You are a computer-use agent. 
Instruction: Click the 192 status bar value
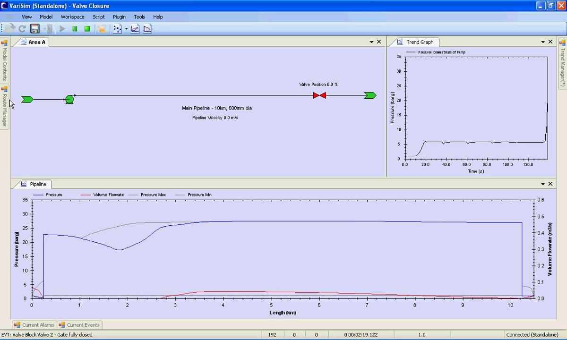[272, 335]
